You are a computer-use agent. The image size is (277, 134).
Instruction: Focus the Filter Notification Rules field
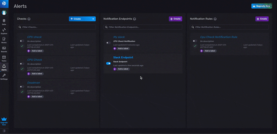tap(229, 27)
